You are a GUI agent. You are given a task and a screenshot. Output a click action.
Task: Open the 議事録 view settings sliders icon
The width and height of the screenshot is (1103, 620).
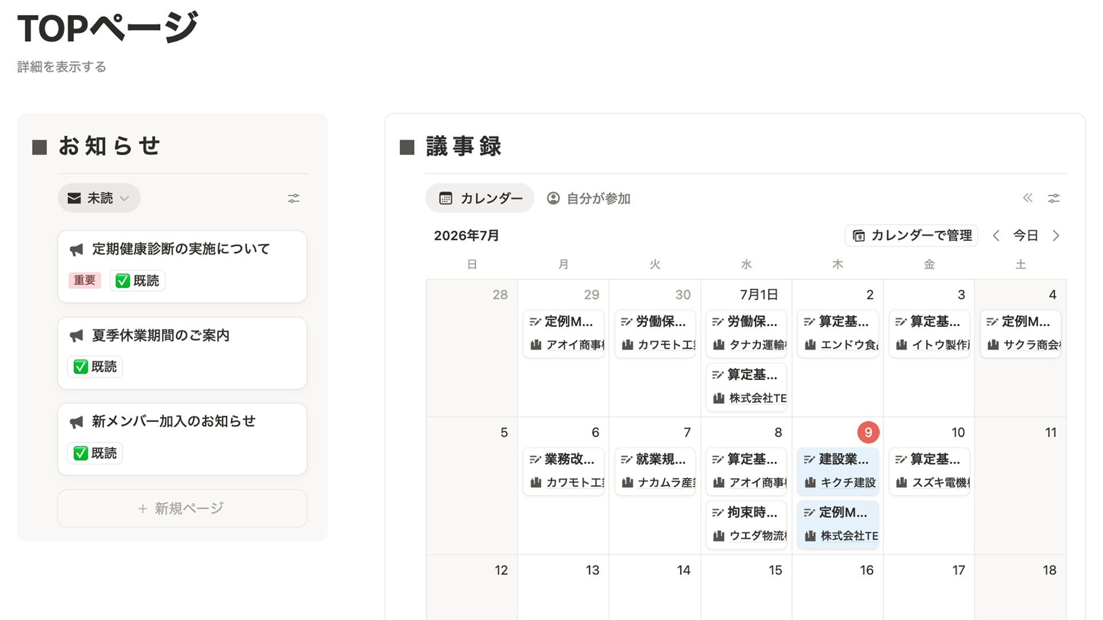click(x=1054, y=198)
